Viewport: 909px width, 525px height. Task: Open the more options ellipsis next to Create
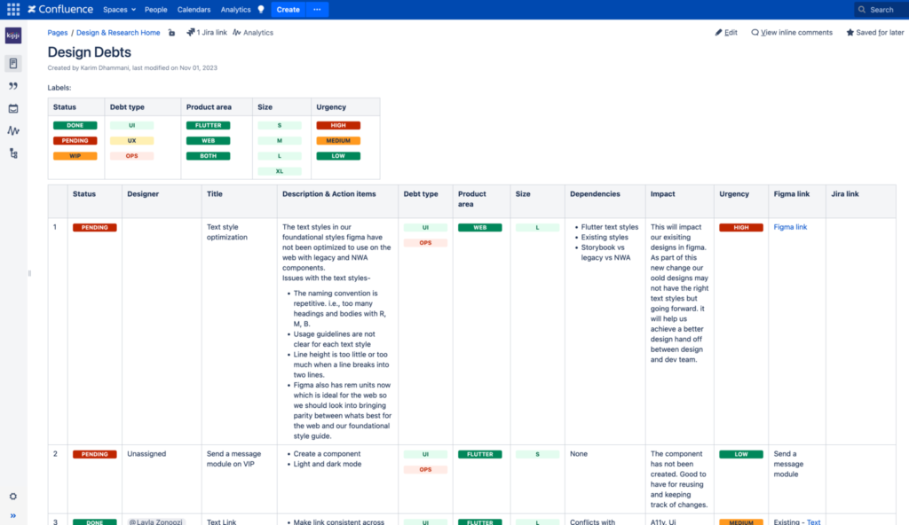tap(317, 10)
